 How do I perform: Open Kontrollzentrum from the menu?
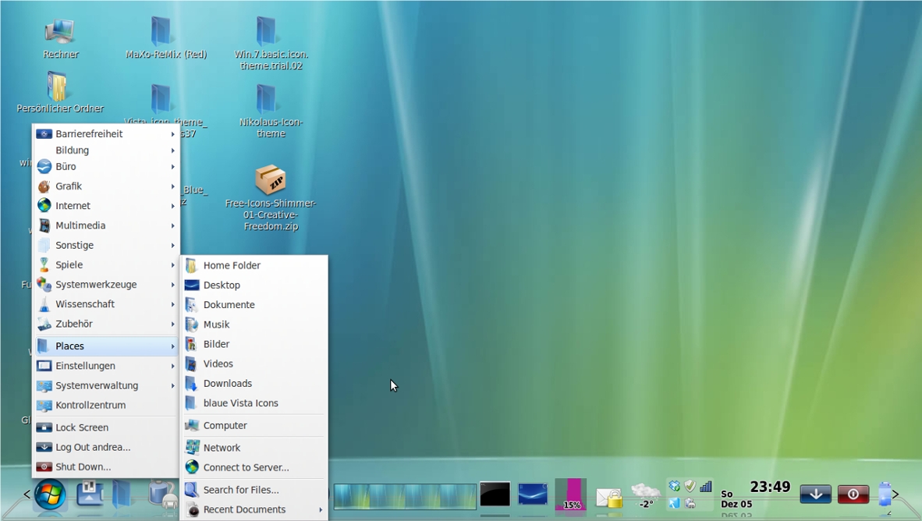pos(106,405)
